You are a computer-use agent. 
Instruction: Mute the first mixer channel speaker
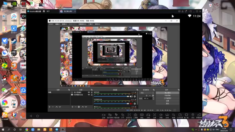pos(131,97)
